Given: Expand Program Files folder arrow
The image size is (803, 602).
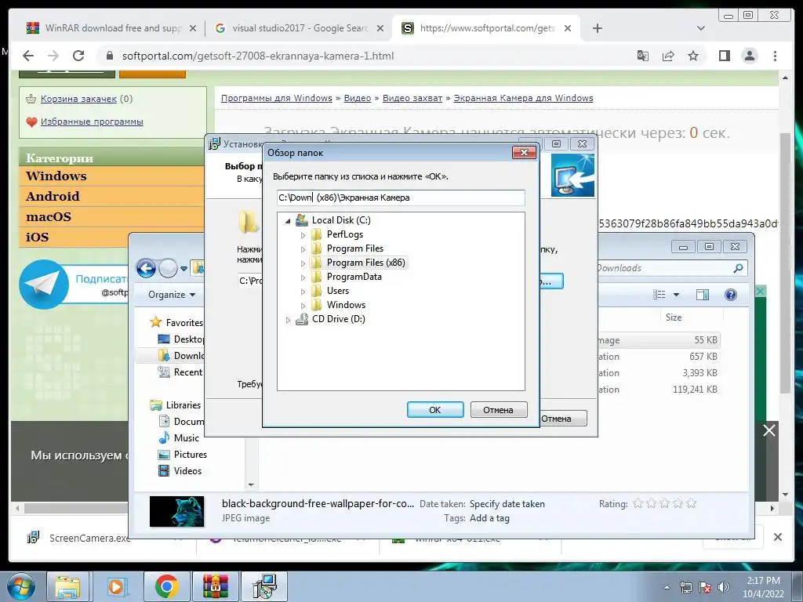Looking at the screenshot, I should pyautogui.click(x=303, y=249).
